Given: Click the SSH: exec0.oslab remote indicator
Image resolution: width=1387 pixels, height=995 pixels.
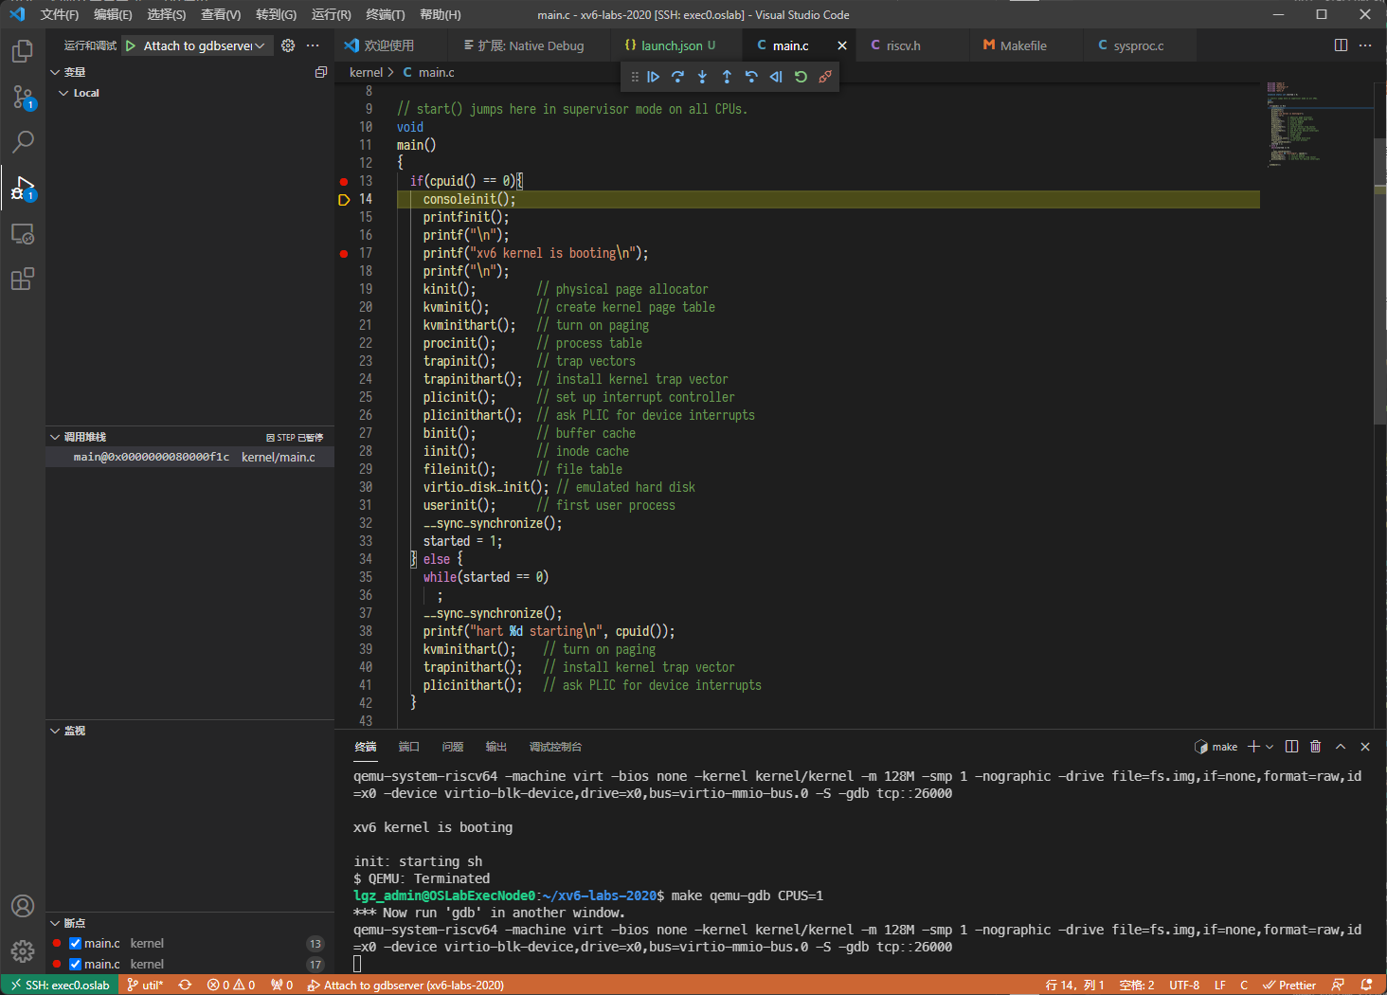Looking at the screenshot, I should point(60,985).
